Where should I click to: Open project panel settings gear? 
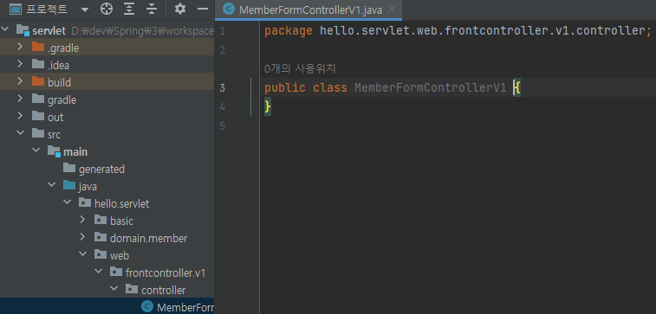click(180, 9)
